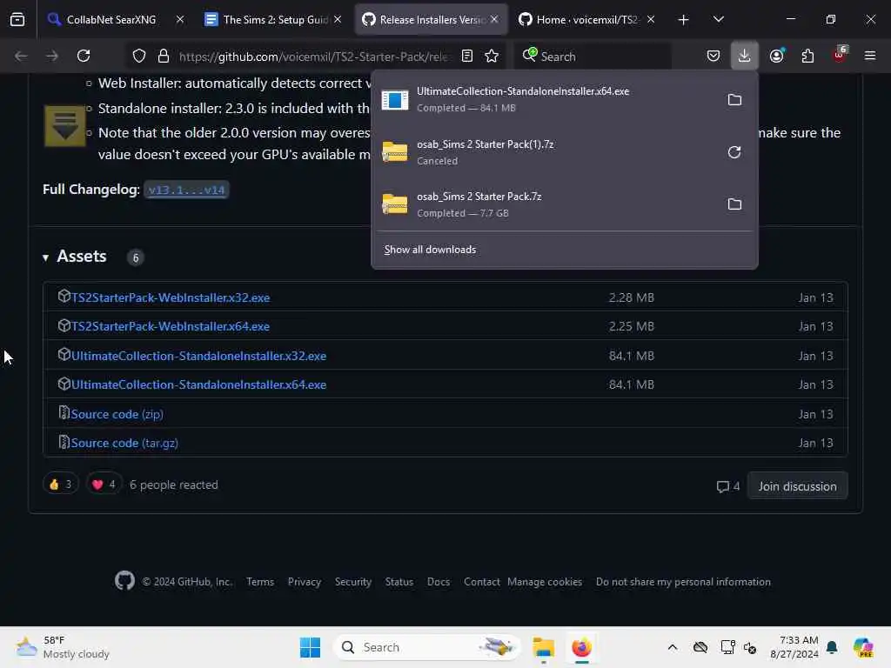
Task: Show osab_Sims 2 Starter Pack.7z in folder
Action: tap(734, 204)
